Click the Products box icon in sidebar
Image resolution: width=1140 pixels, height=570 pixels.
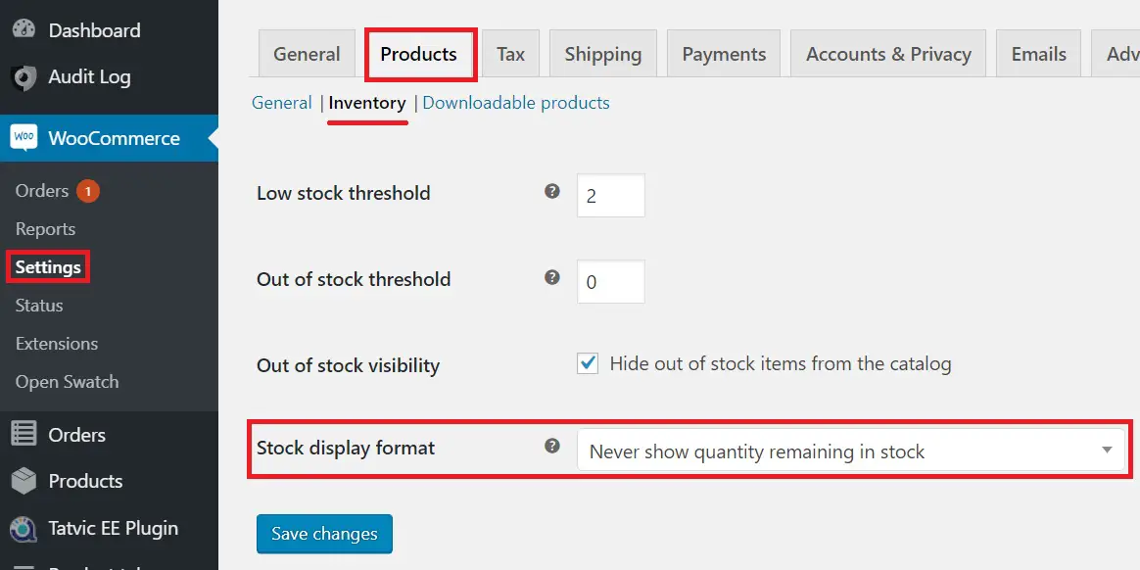(x=24, y=481)
